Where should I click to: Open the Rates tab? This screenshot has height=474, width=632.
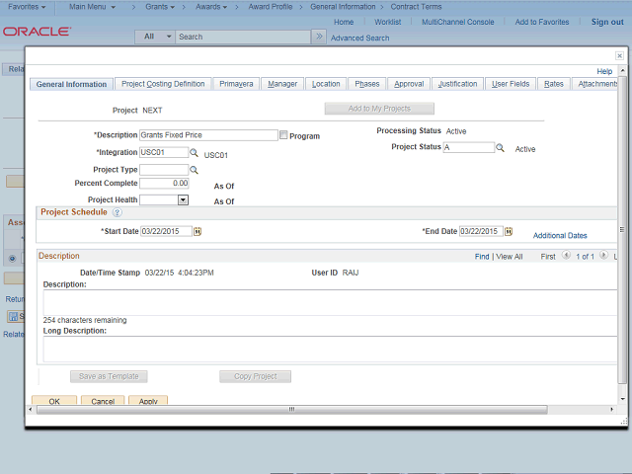click(554, 84)
